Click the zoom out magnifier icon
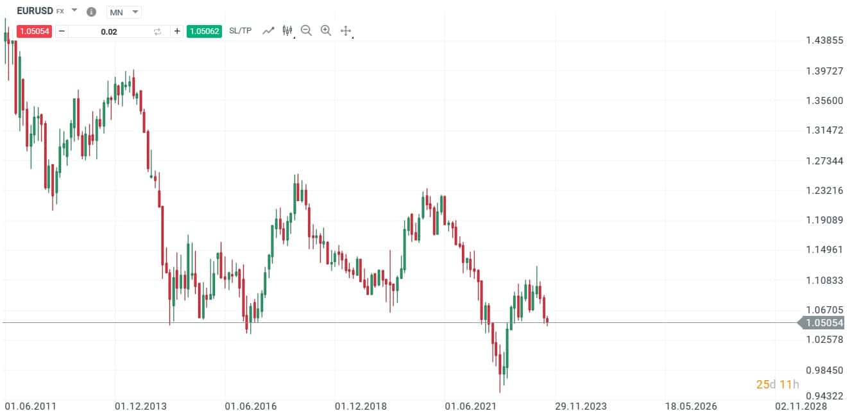 (305, 30)
